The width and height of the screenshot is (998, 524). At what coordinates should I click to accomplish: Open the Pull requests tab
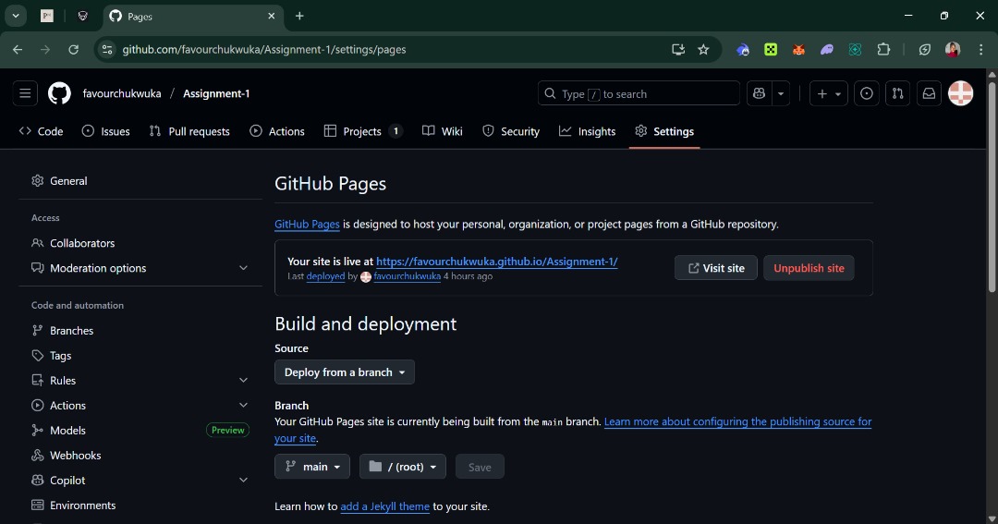[189, 131]
